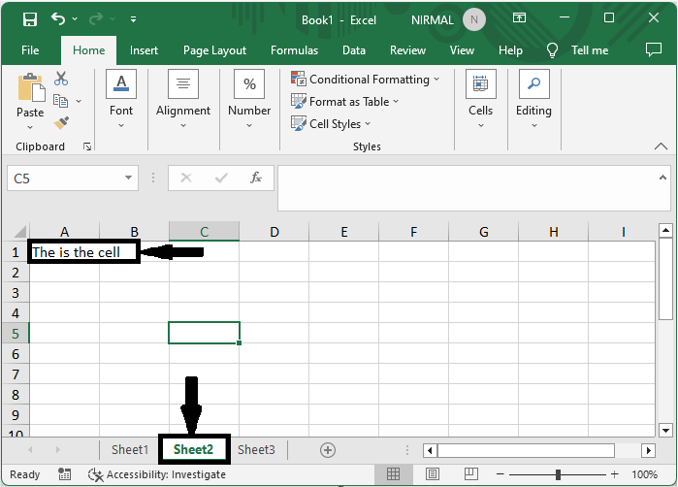Image resolution: width=678 pixels, height=487 pixels.
Task: Select row 3 header
Action: 16,293
